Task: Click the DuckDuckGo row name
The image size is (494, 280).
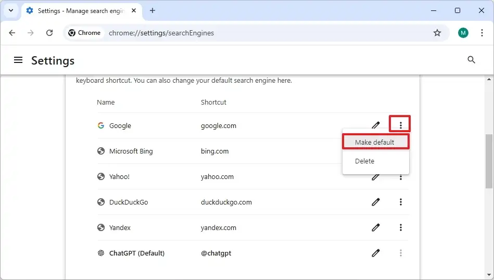Action: (x=129, y=202)
